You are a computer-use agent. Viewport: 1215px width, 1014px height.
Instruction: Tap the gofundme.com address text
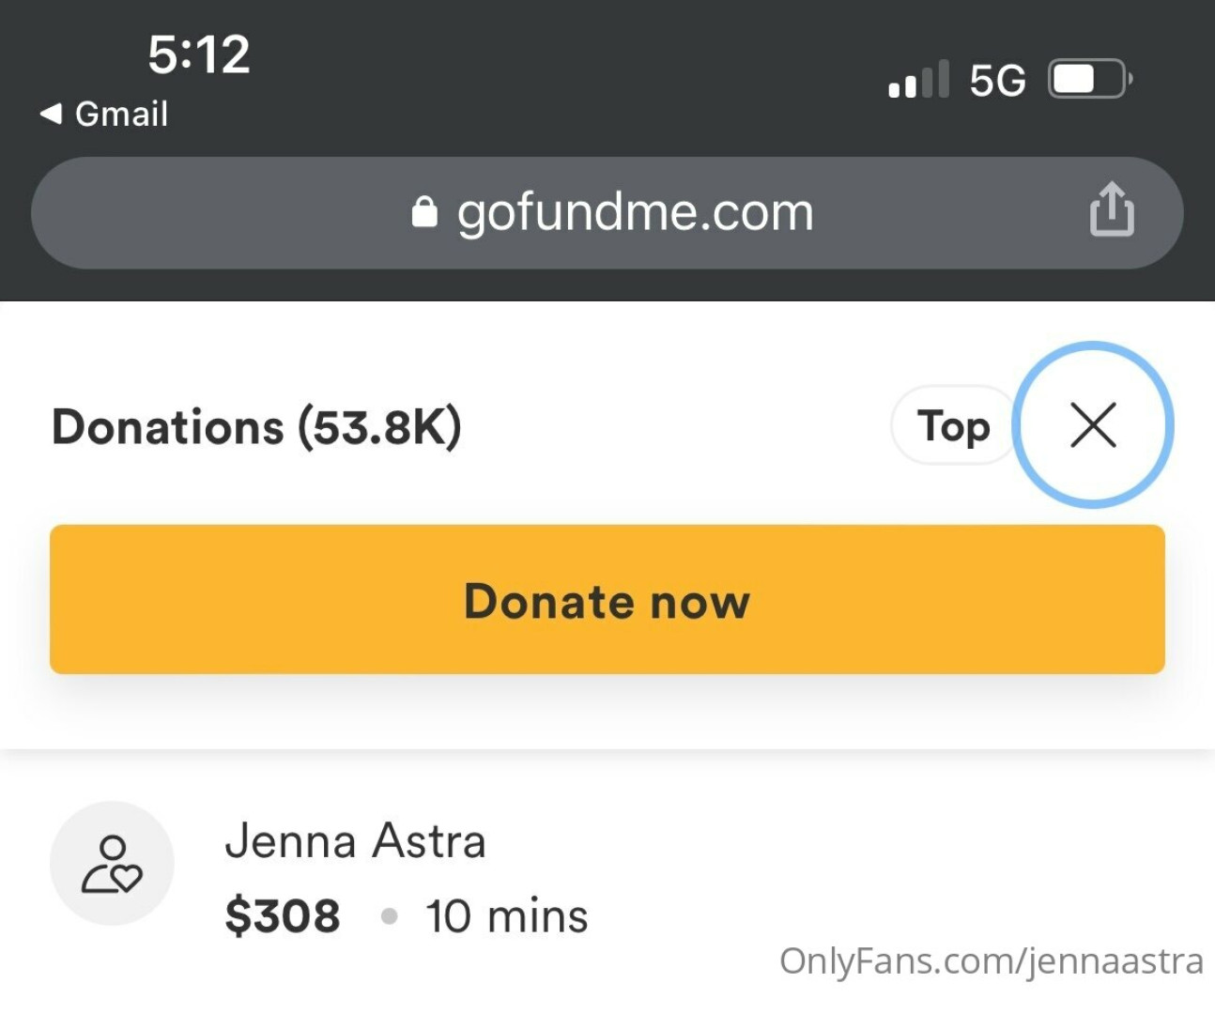[x=635, y=212]
